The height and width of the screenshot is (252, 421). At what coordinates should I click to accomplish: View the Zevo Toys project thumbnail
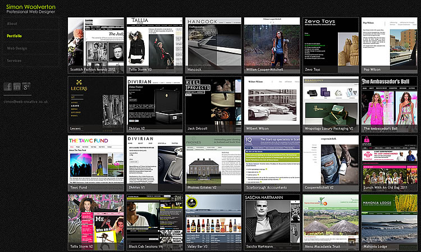click(x=331, y=45)
